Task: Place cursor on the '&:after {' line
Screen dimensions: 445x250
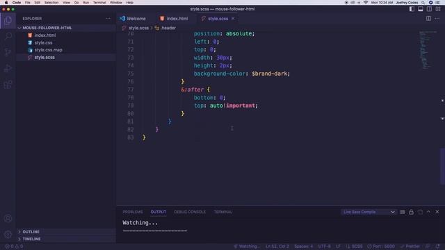Action: pos(195,90)
